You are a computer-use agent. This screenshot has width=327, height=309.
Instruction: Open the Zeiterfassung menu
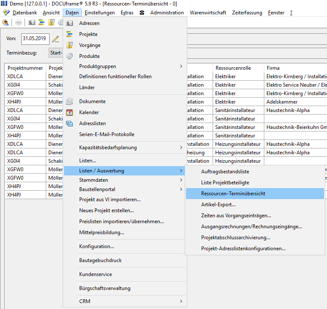tap(247, 13)
